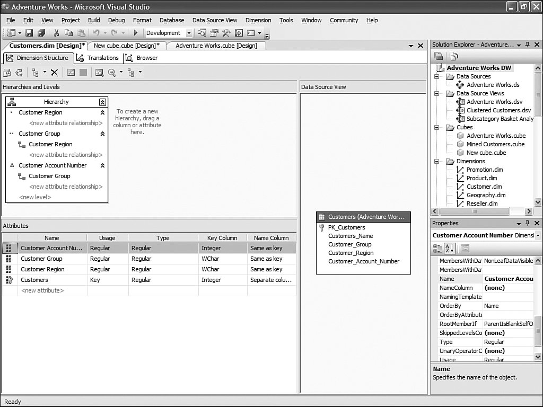This screenshot has width=543, height=407.
Task: Collapse the Customer Region level chevron
Action: pos(102,112)
